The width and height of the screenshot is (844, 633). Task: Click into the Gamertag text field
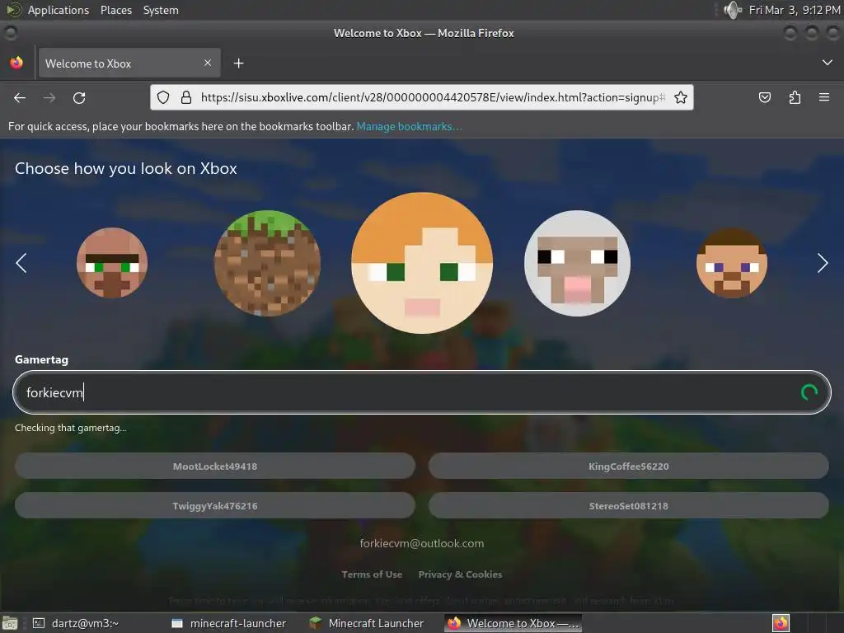coord(421,392)
